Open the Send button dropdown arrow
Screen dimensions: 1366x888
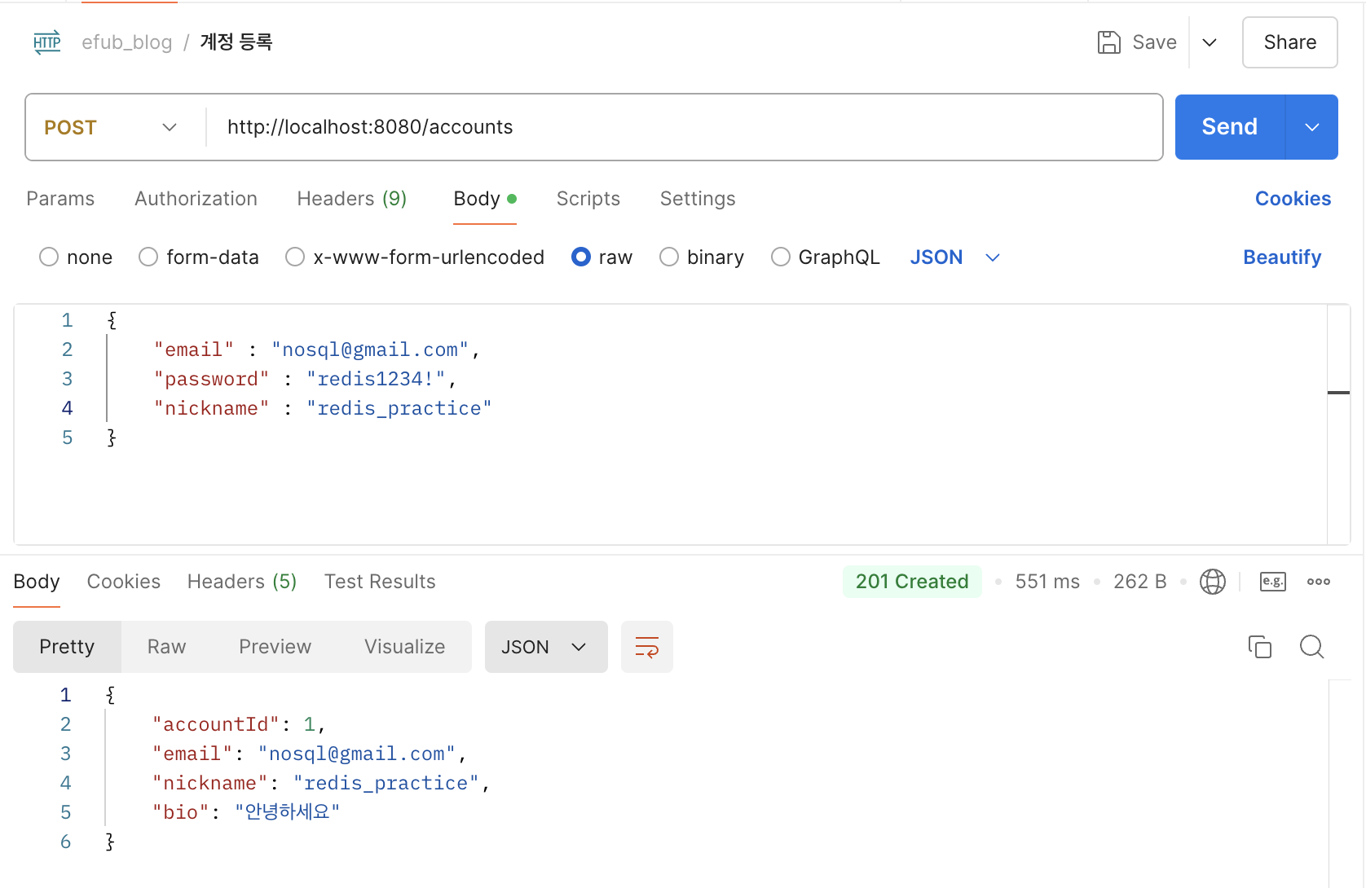[x=1311, y=127]
